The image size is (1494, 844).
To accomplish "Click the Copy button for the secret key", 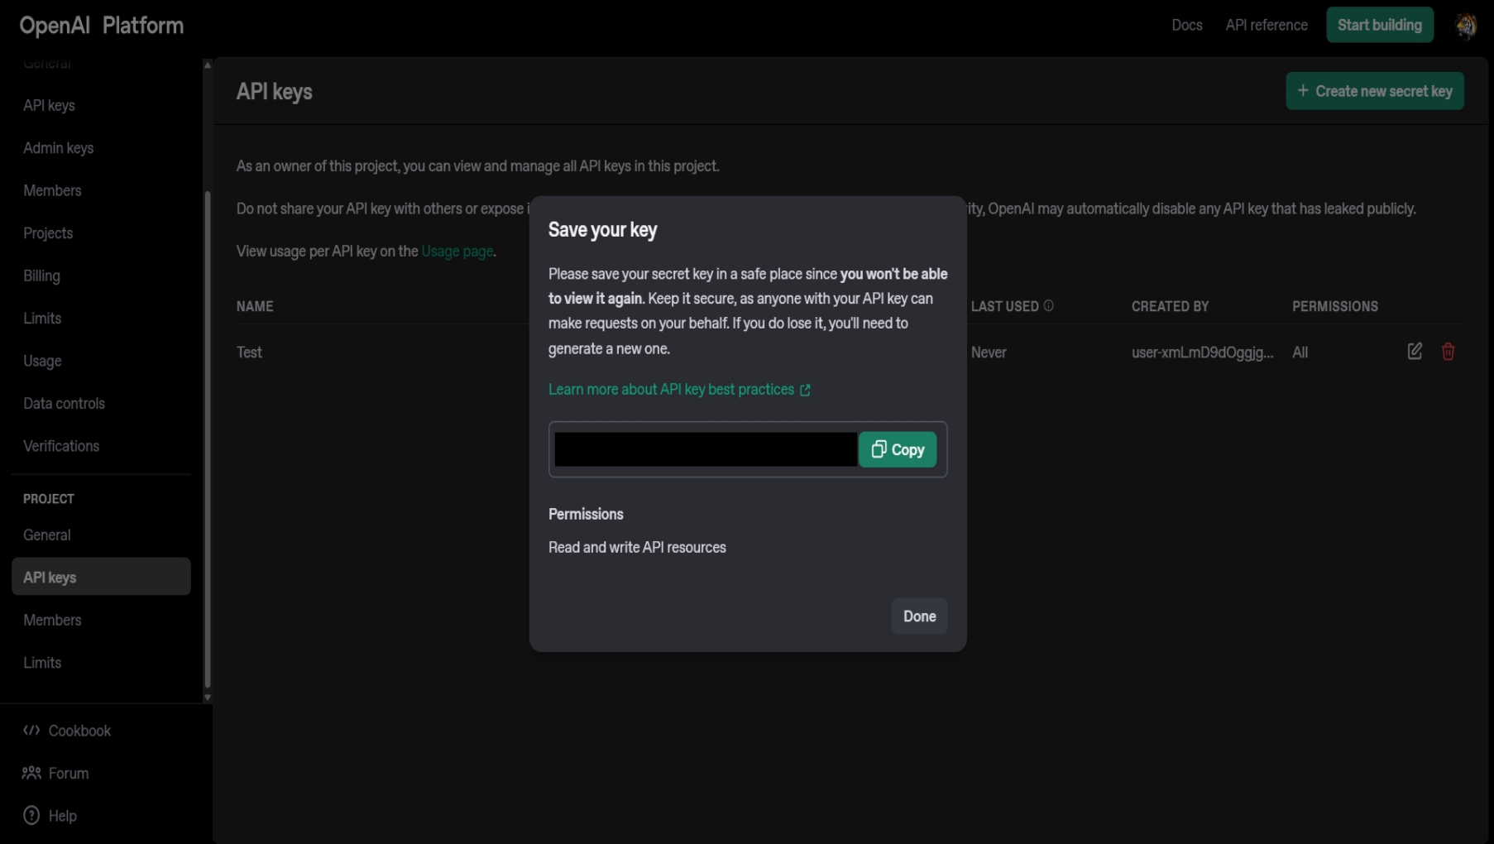I will (x=898, y=449).
